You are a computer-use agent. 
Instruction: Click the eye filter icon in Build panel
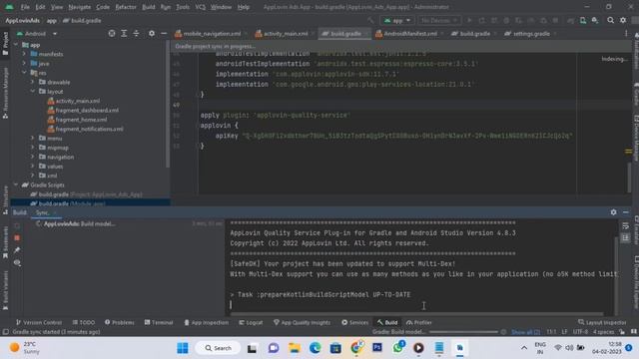point(17,263)
